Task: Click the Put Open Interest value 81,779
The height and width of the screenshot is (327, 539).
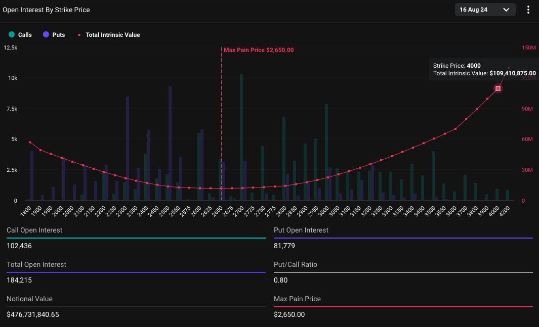Action: pyautogui.click(x=284, y=246)
